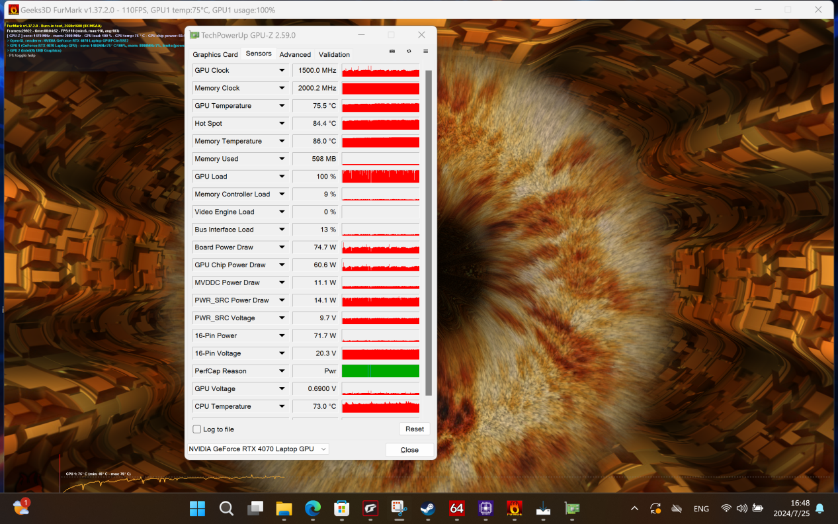Switch to the Graphics Card tab

coord(215,54)
